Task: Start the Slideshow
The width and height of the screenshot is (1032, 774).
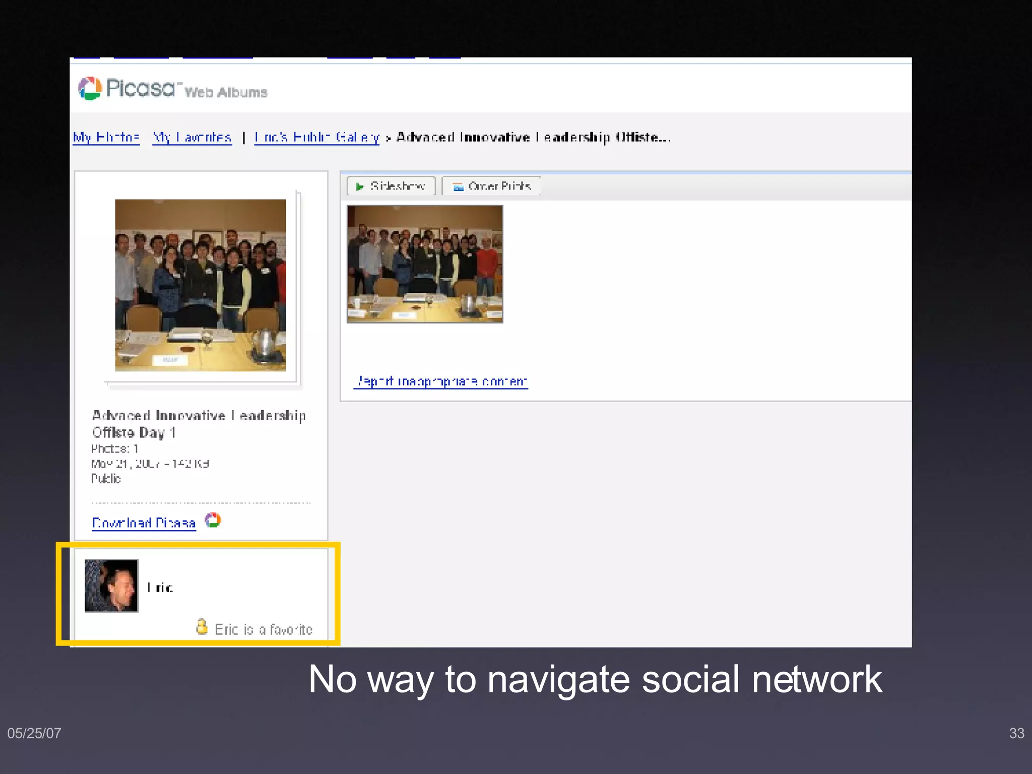Action: point(391,186)
